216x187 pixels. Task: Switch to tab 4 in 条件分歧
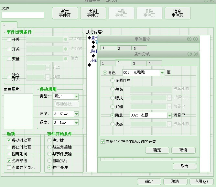[x=154, y=63]
